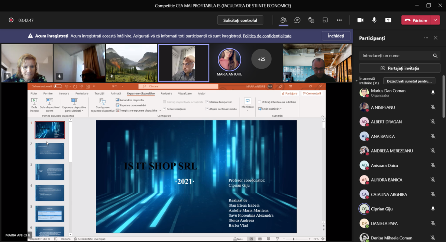Open the Monitoare dropdown
Viewport: 446px width, 242px height.
[x=248, y=107]
